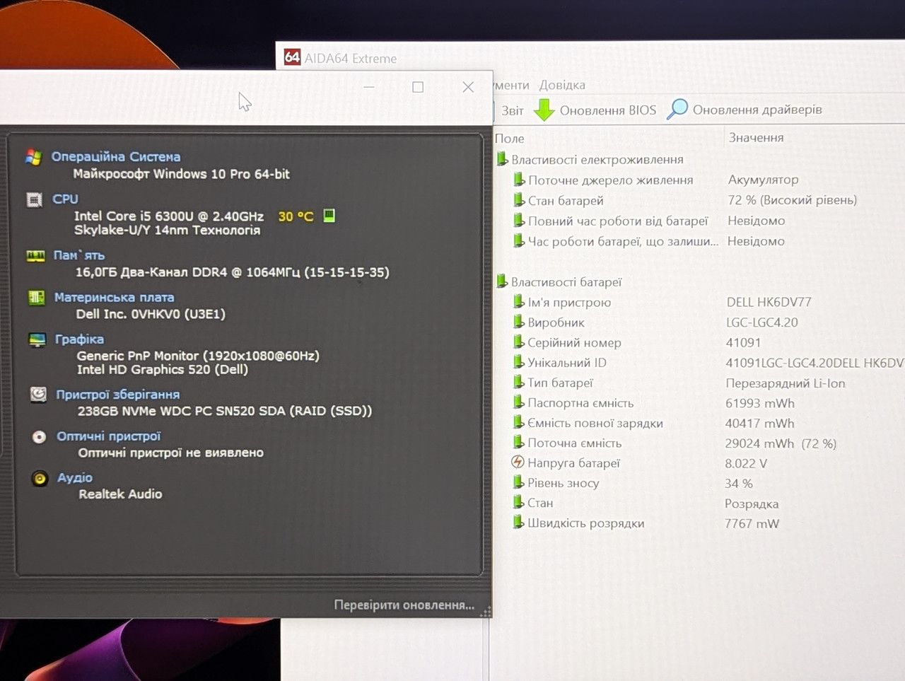Click the battery icon beside Рівень зносу
This screenshot has height=681, width=905.
(x=518, y=482)
